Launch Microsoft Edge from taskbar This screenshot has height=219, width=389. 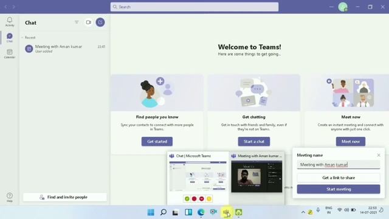pos(201,212)
